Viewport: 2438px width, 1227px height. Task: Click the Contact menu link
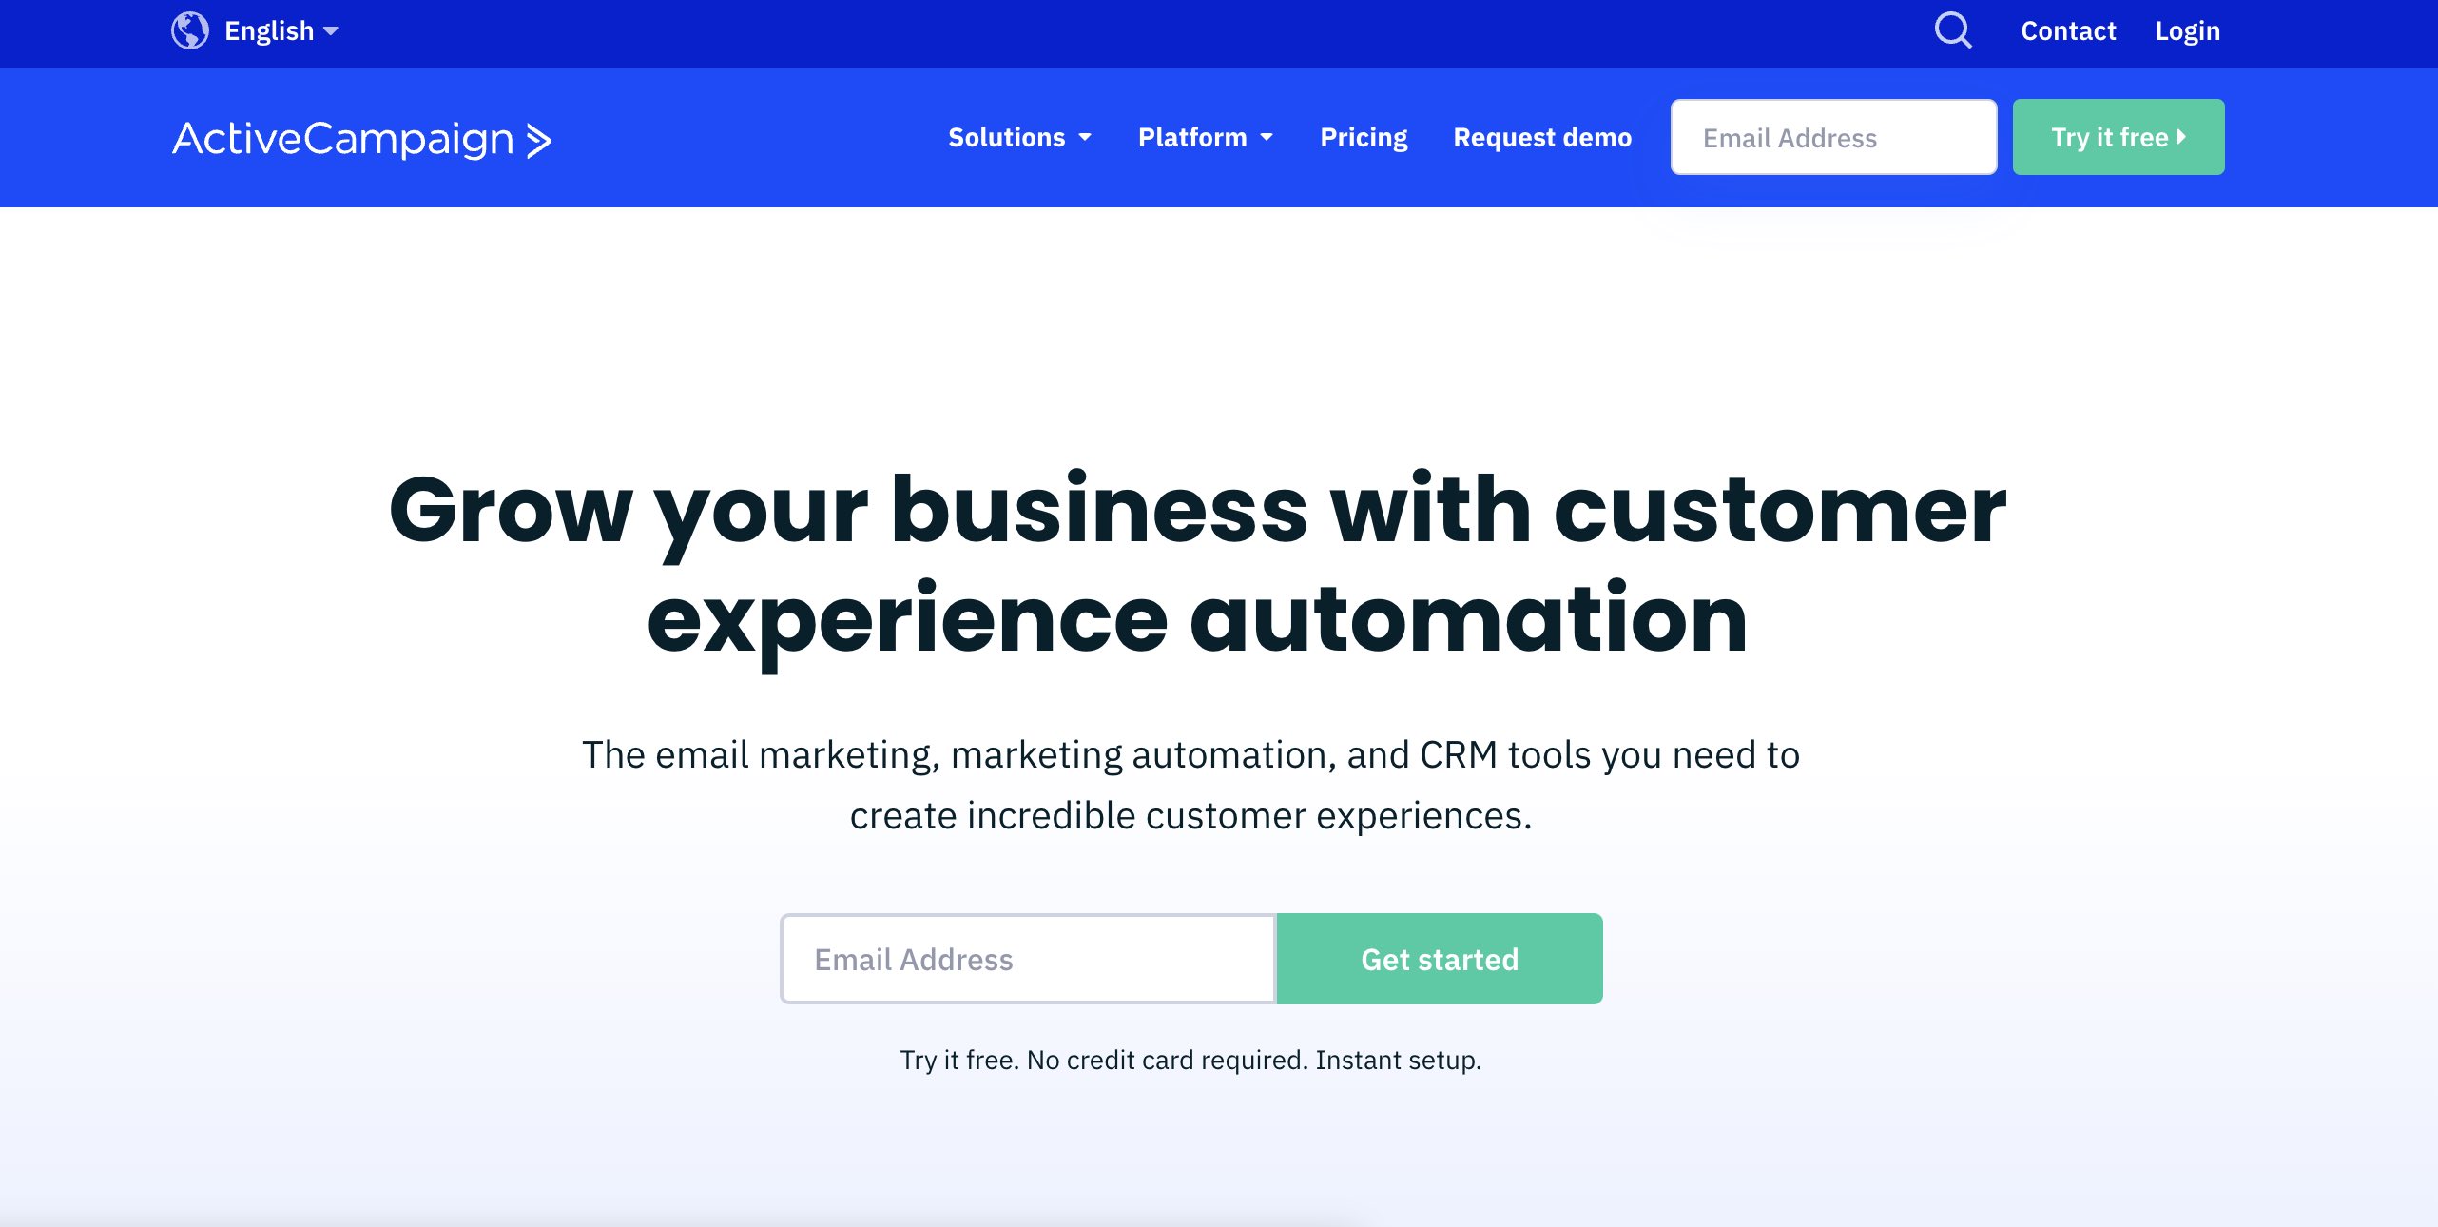2069,29
